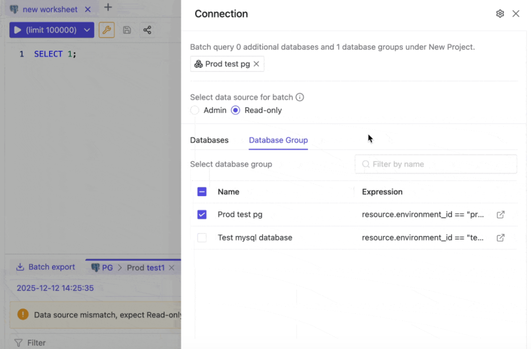Toggle the select-all header checkbox
Image resolution: width=531 pixels, height=349 pixels.
[202, 192]
